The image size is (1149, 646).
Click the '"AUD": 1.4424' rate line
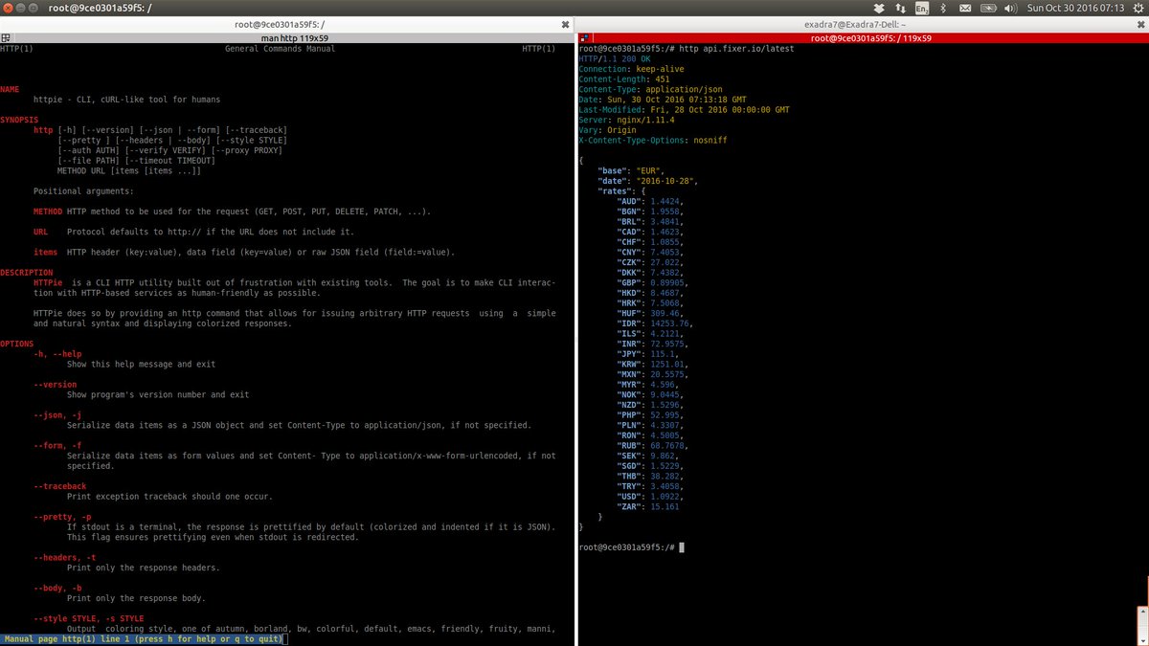click(652, 202)
